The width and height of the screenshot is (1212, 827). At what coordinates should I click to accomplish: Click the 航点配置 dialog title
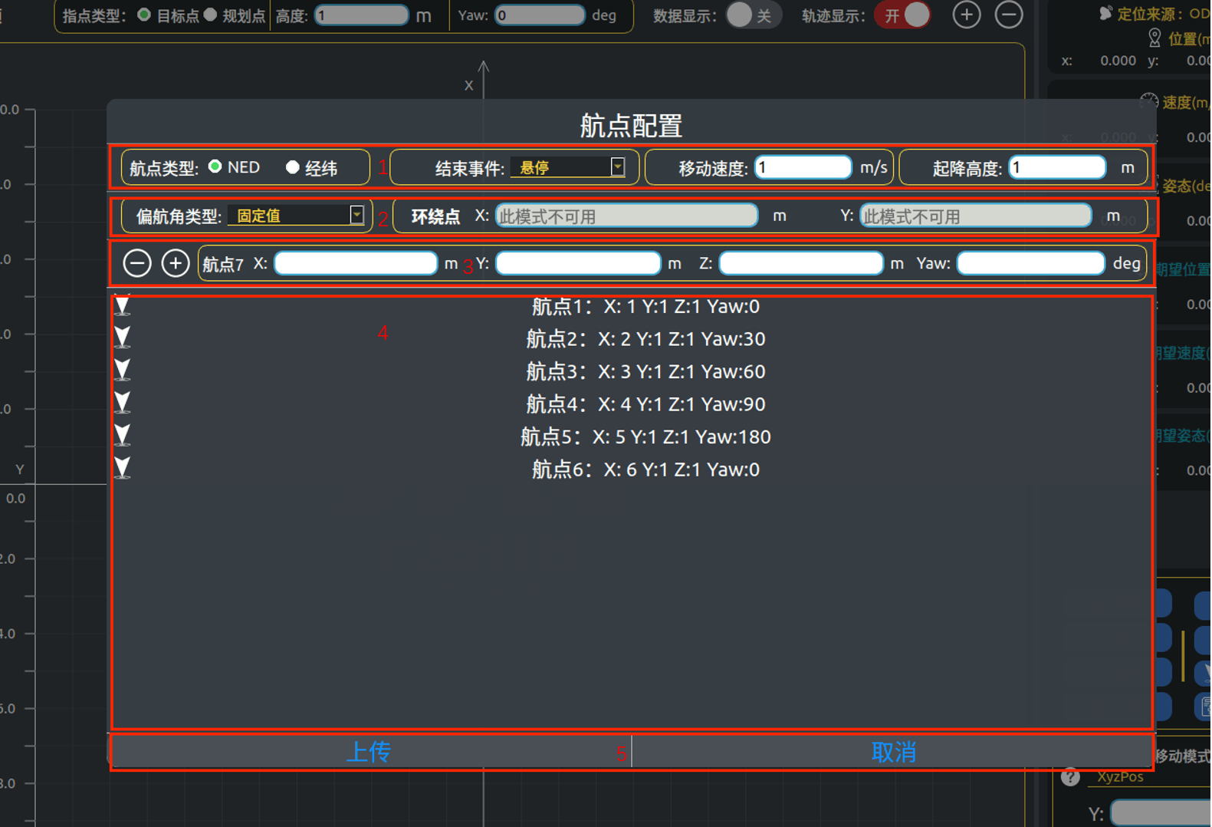tap(631, 125)
